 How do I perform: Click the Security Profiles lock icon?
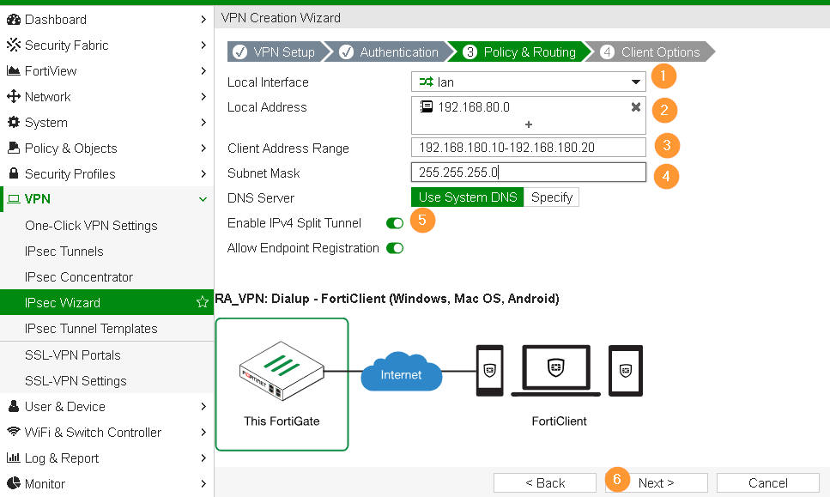pos(14,173)
